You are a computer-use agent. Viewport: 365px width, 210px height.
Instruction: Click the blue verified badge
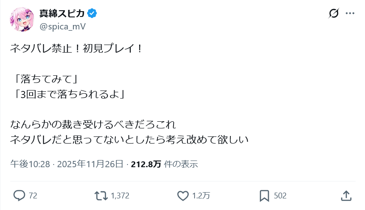(93, 14)
